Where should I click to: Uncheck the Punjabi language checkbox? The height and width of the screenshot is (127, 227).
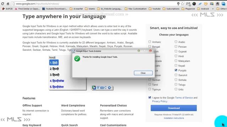(x=176, y=70)
